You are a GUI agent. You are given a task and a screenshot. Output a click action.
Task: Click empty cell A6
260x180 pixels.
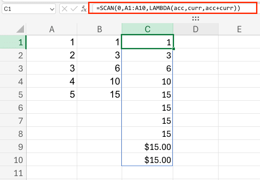click(52, 107)
